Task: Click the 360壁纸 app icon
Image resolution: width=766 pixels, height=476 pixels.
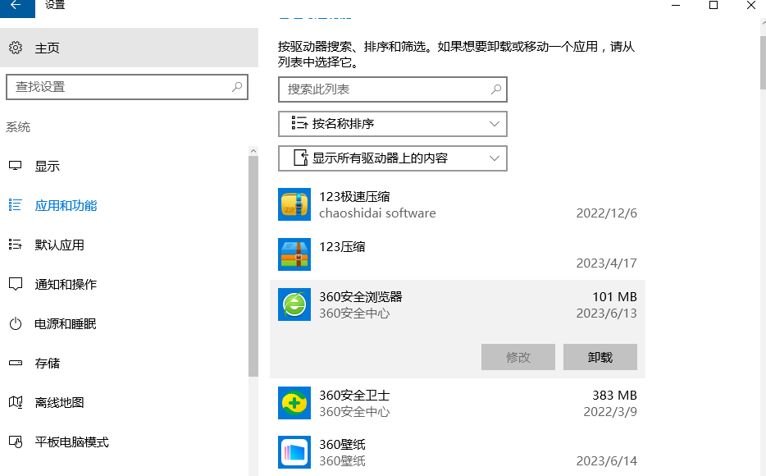Action: click(x=294, y=452)
